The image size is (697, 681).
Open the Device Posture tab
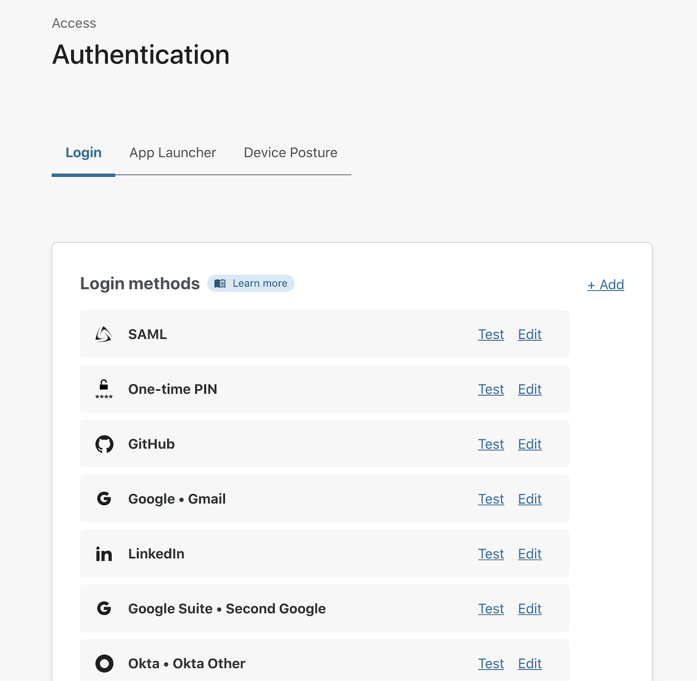tap(290, 153)
